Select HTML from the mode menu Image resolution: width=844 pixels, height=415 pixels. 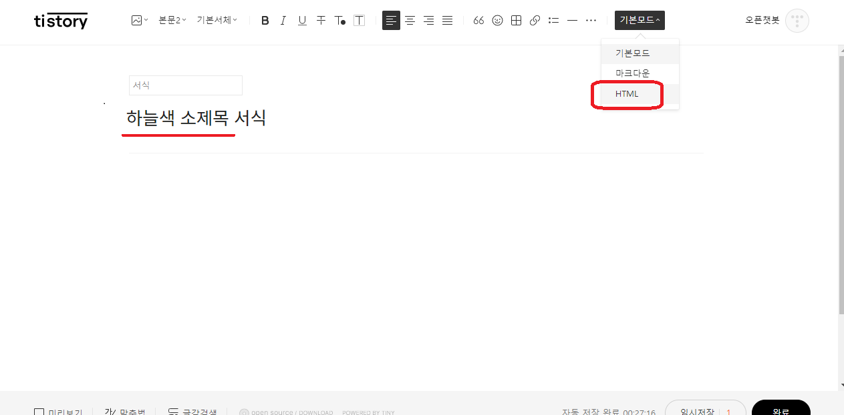point(640,94)
